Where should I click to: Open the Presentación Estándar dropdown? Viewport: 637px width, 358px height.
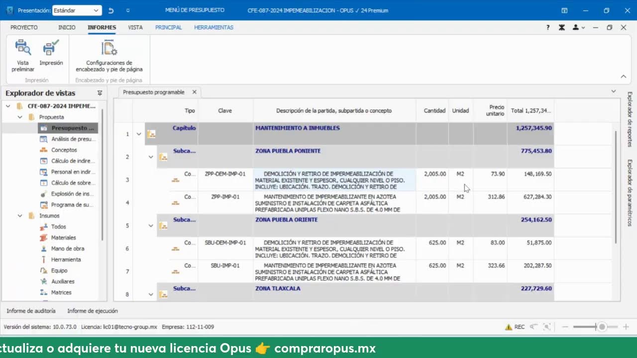pyautogui.click(x=77, y=10)
